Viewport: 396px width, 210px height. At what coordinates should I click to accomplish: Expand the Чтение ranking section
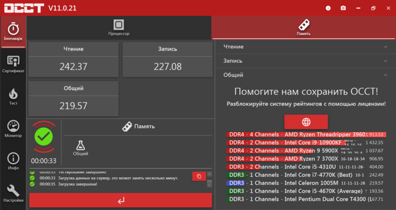tap(305, 47)
